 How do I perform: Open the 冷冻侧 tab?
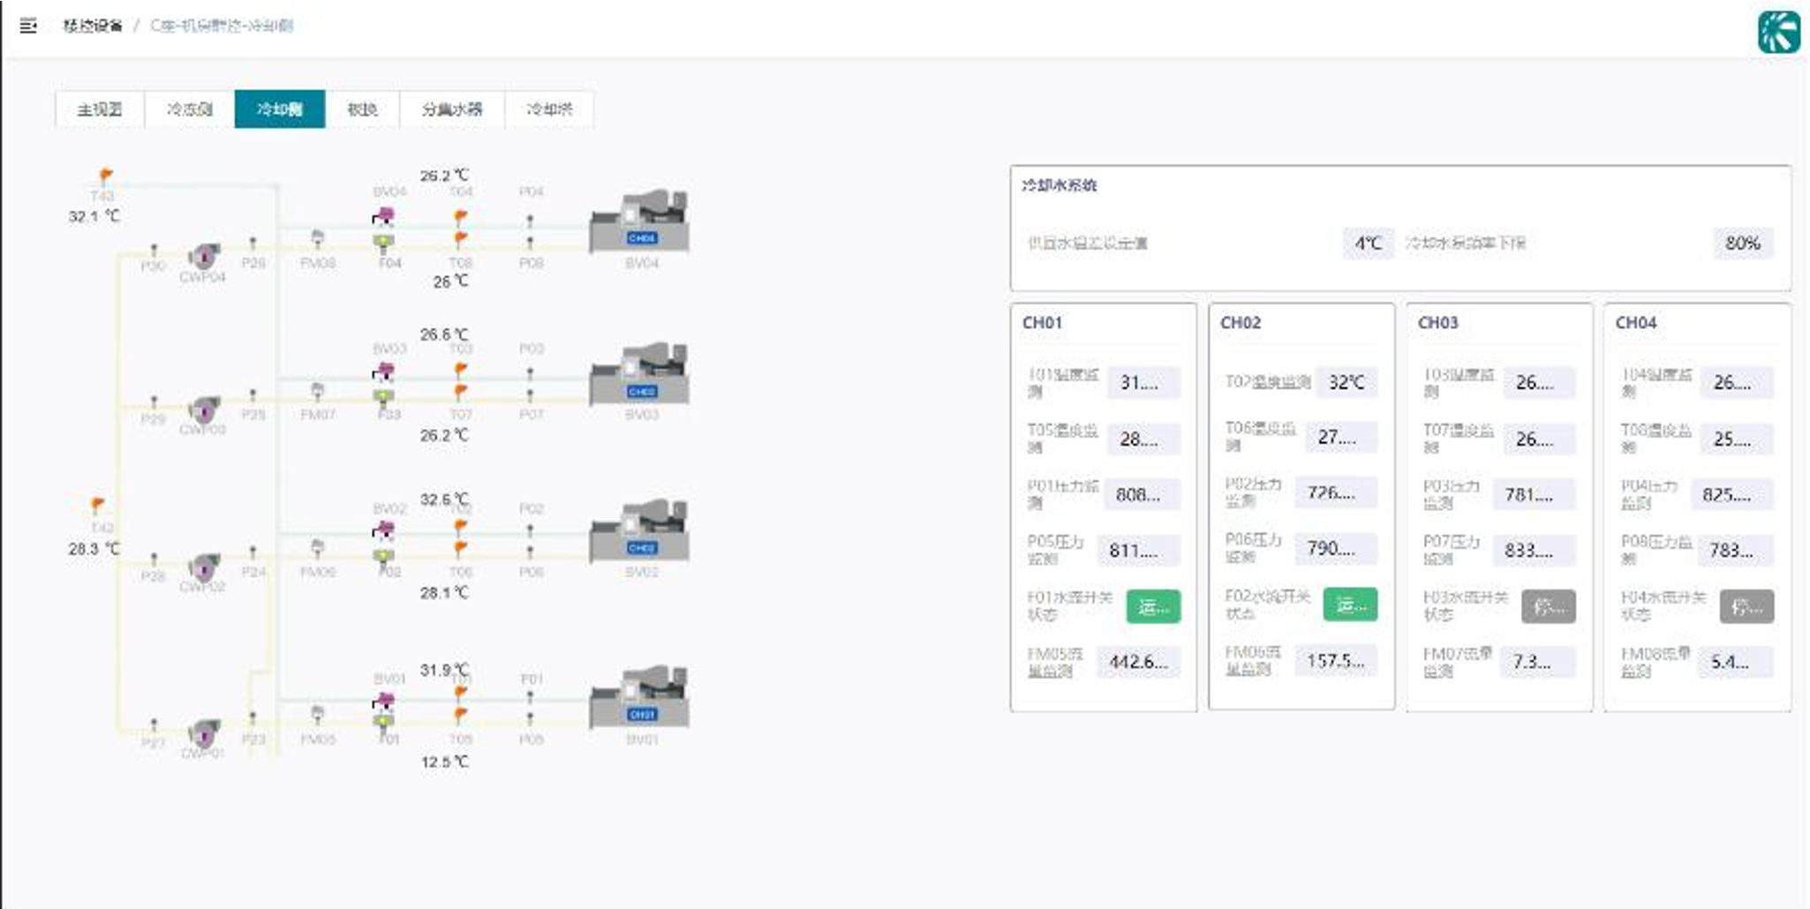click(x=190, y=109)
